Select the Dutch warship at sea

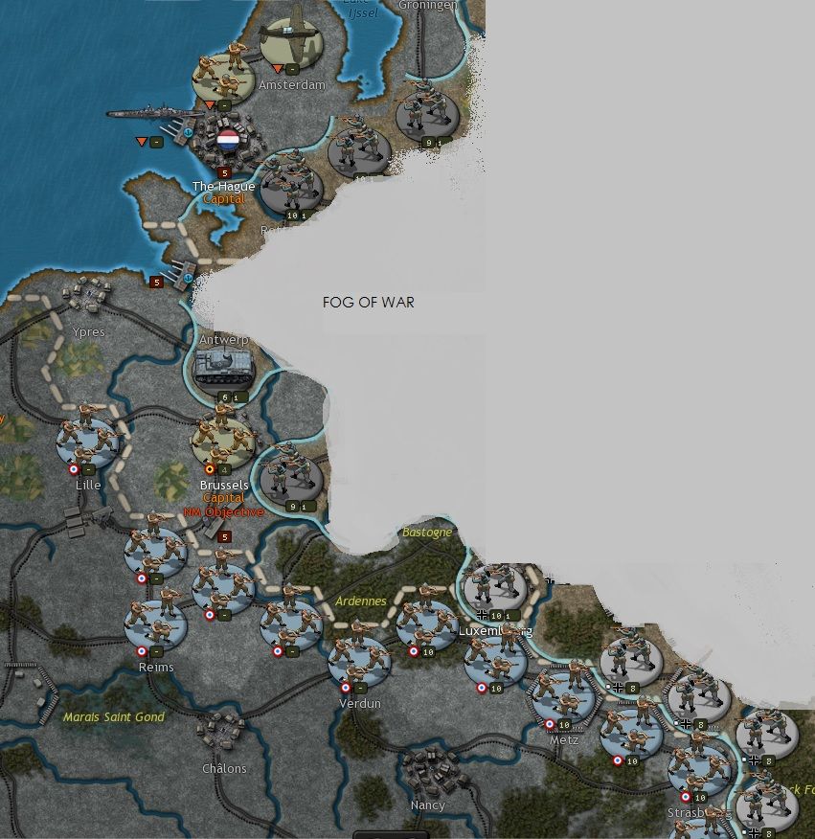(x=155, y=113)
